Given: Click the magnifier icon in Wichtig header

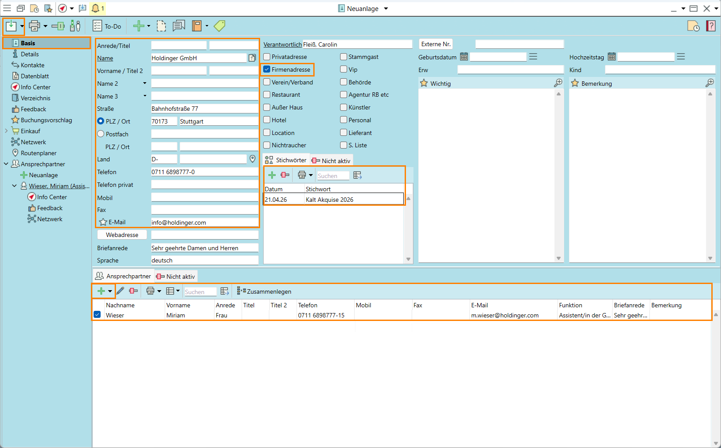Looking at the screenshot, I should tap(558, 83).
